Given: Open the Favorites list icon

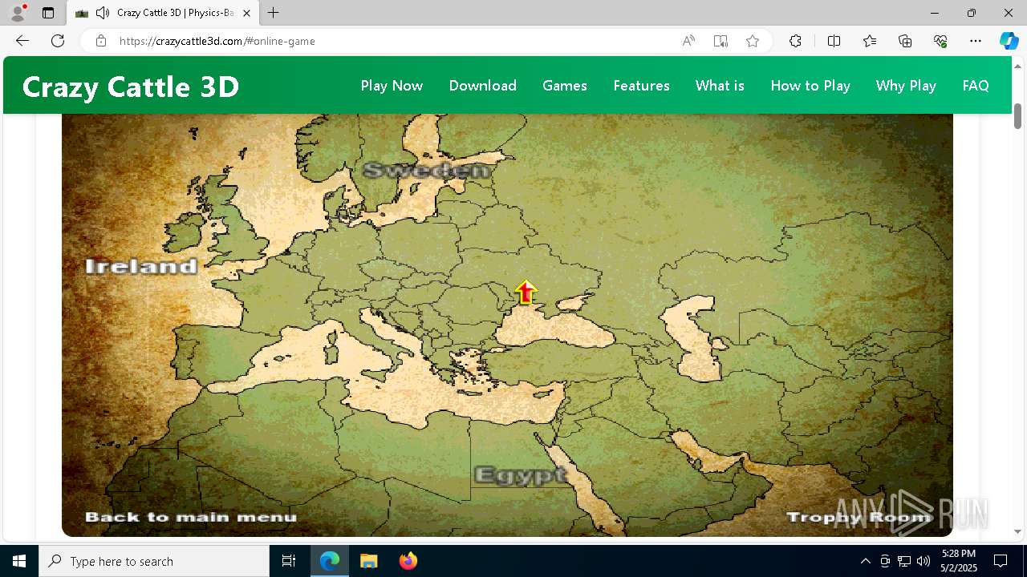Looking at the screenshot, I should coord(870,41).
